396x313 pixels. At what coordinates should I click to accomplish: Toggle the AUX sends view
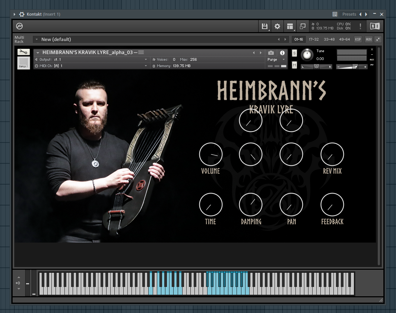coord(369,39)
